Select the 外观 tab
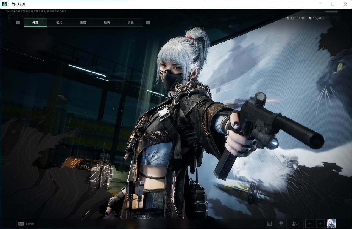This screenshot has height=229, width=352. [x=35, y=23]
